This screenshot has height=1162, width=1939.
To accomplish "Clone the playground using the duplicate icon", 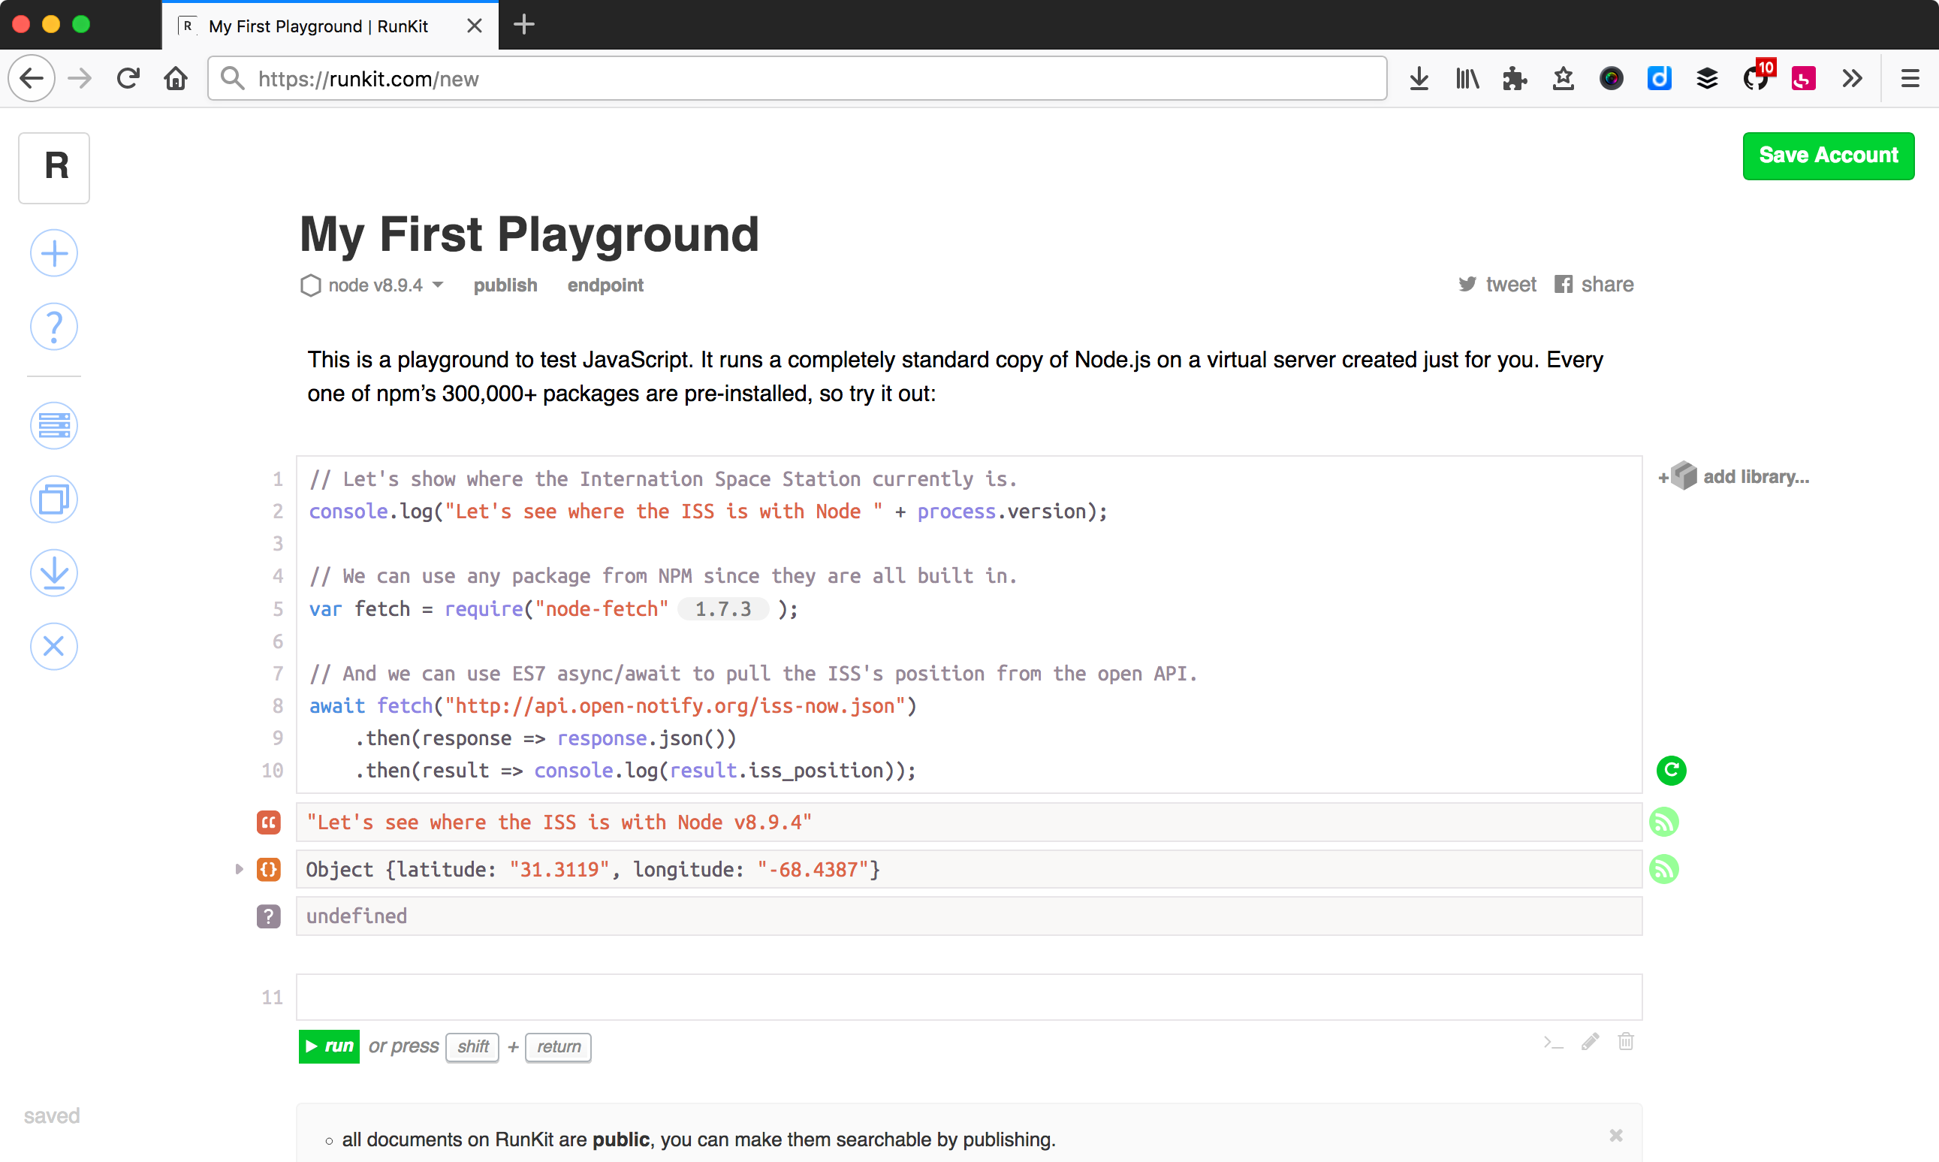I will [x=53, y=499].
